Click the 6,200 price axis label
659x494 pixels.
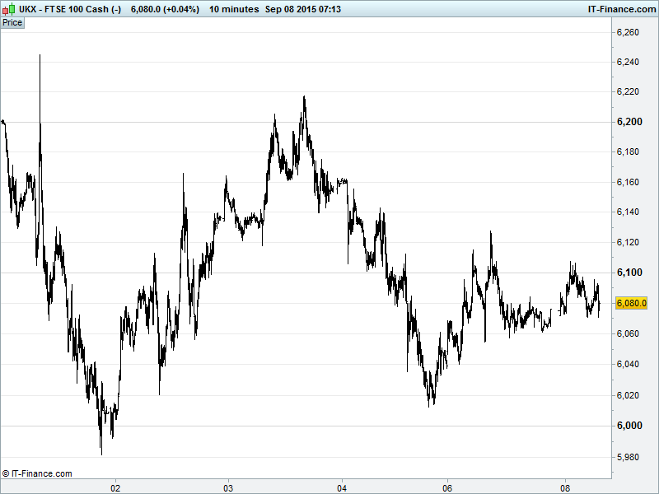[x=629, y=122]
